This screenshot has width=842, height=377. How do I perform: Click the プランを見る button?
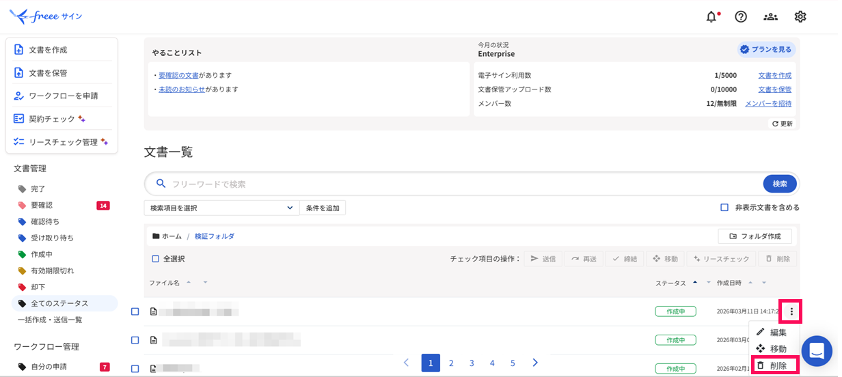[x=766, y=49]
